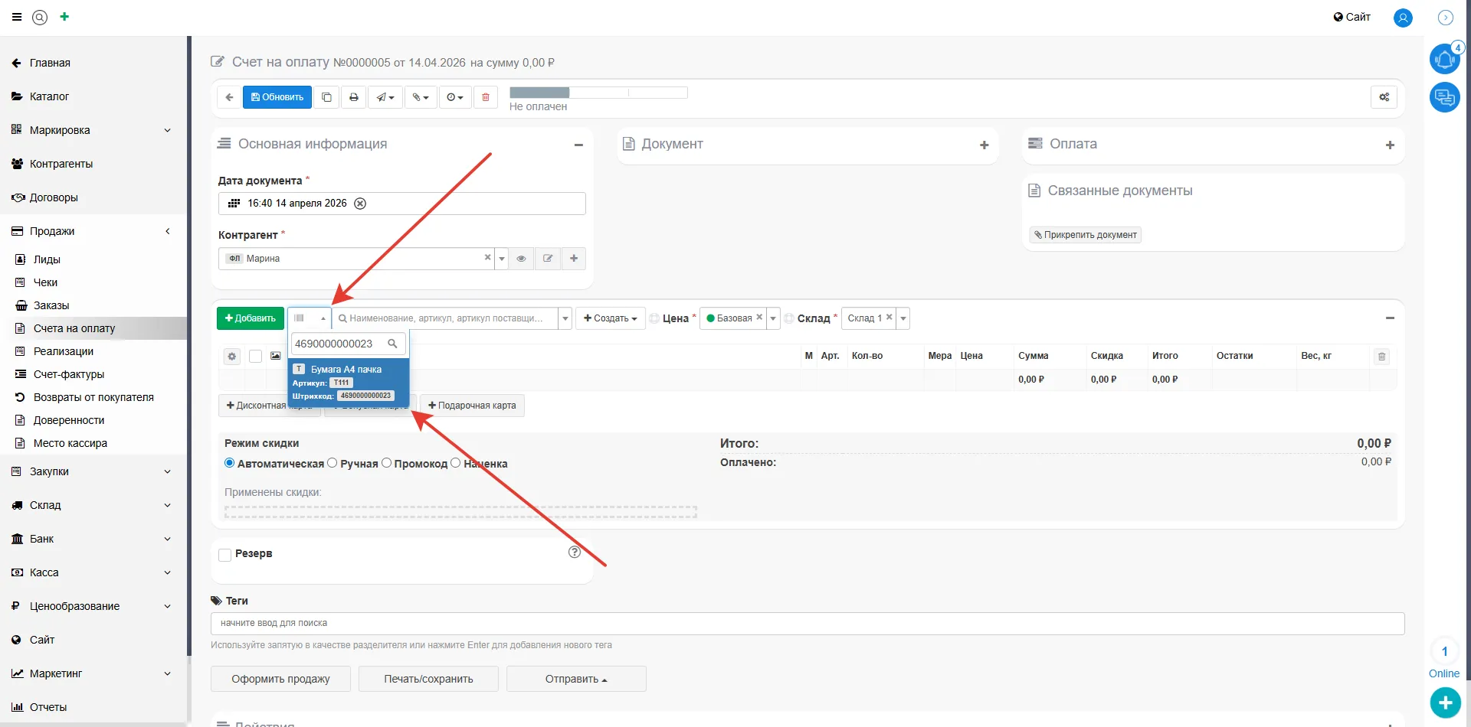Open Контрагенты in the sidebar
Screen dimensions: 1471x727
[x=61, y=164]
